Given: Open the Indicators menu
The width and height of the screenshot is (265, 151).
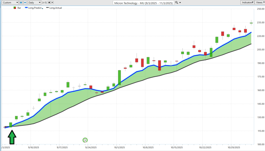Looking at the screenshot, I should pyautogui.click(x=247, y=2).
